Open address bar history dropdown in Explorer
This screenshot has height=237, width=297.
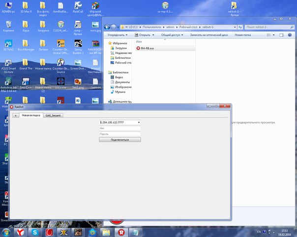235,27
